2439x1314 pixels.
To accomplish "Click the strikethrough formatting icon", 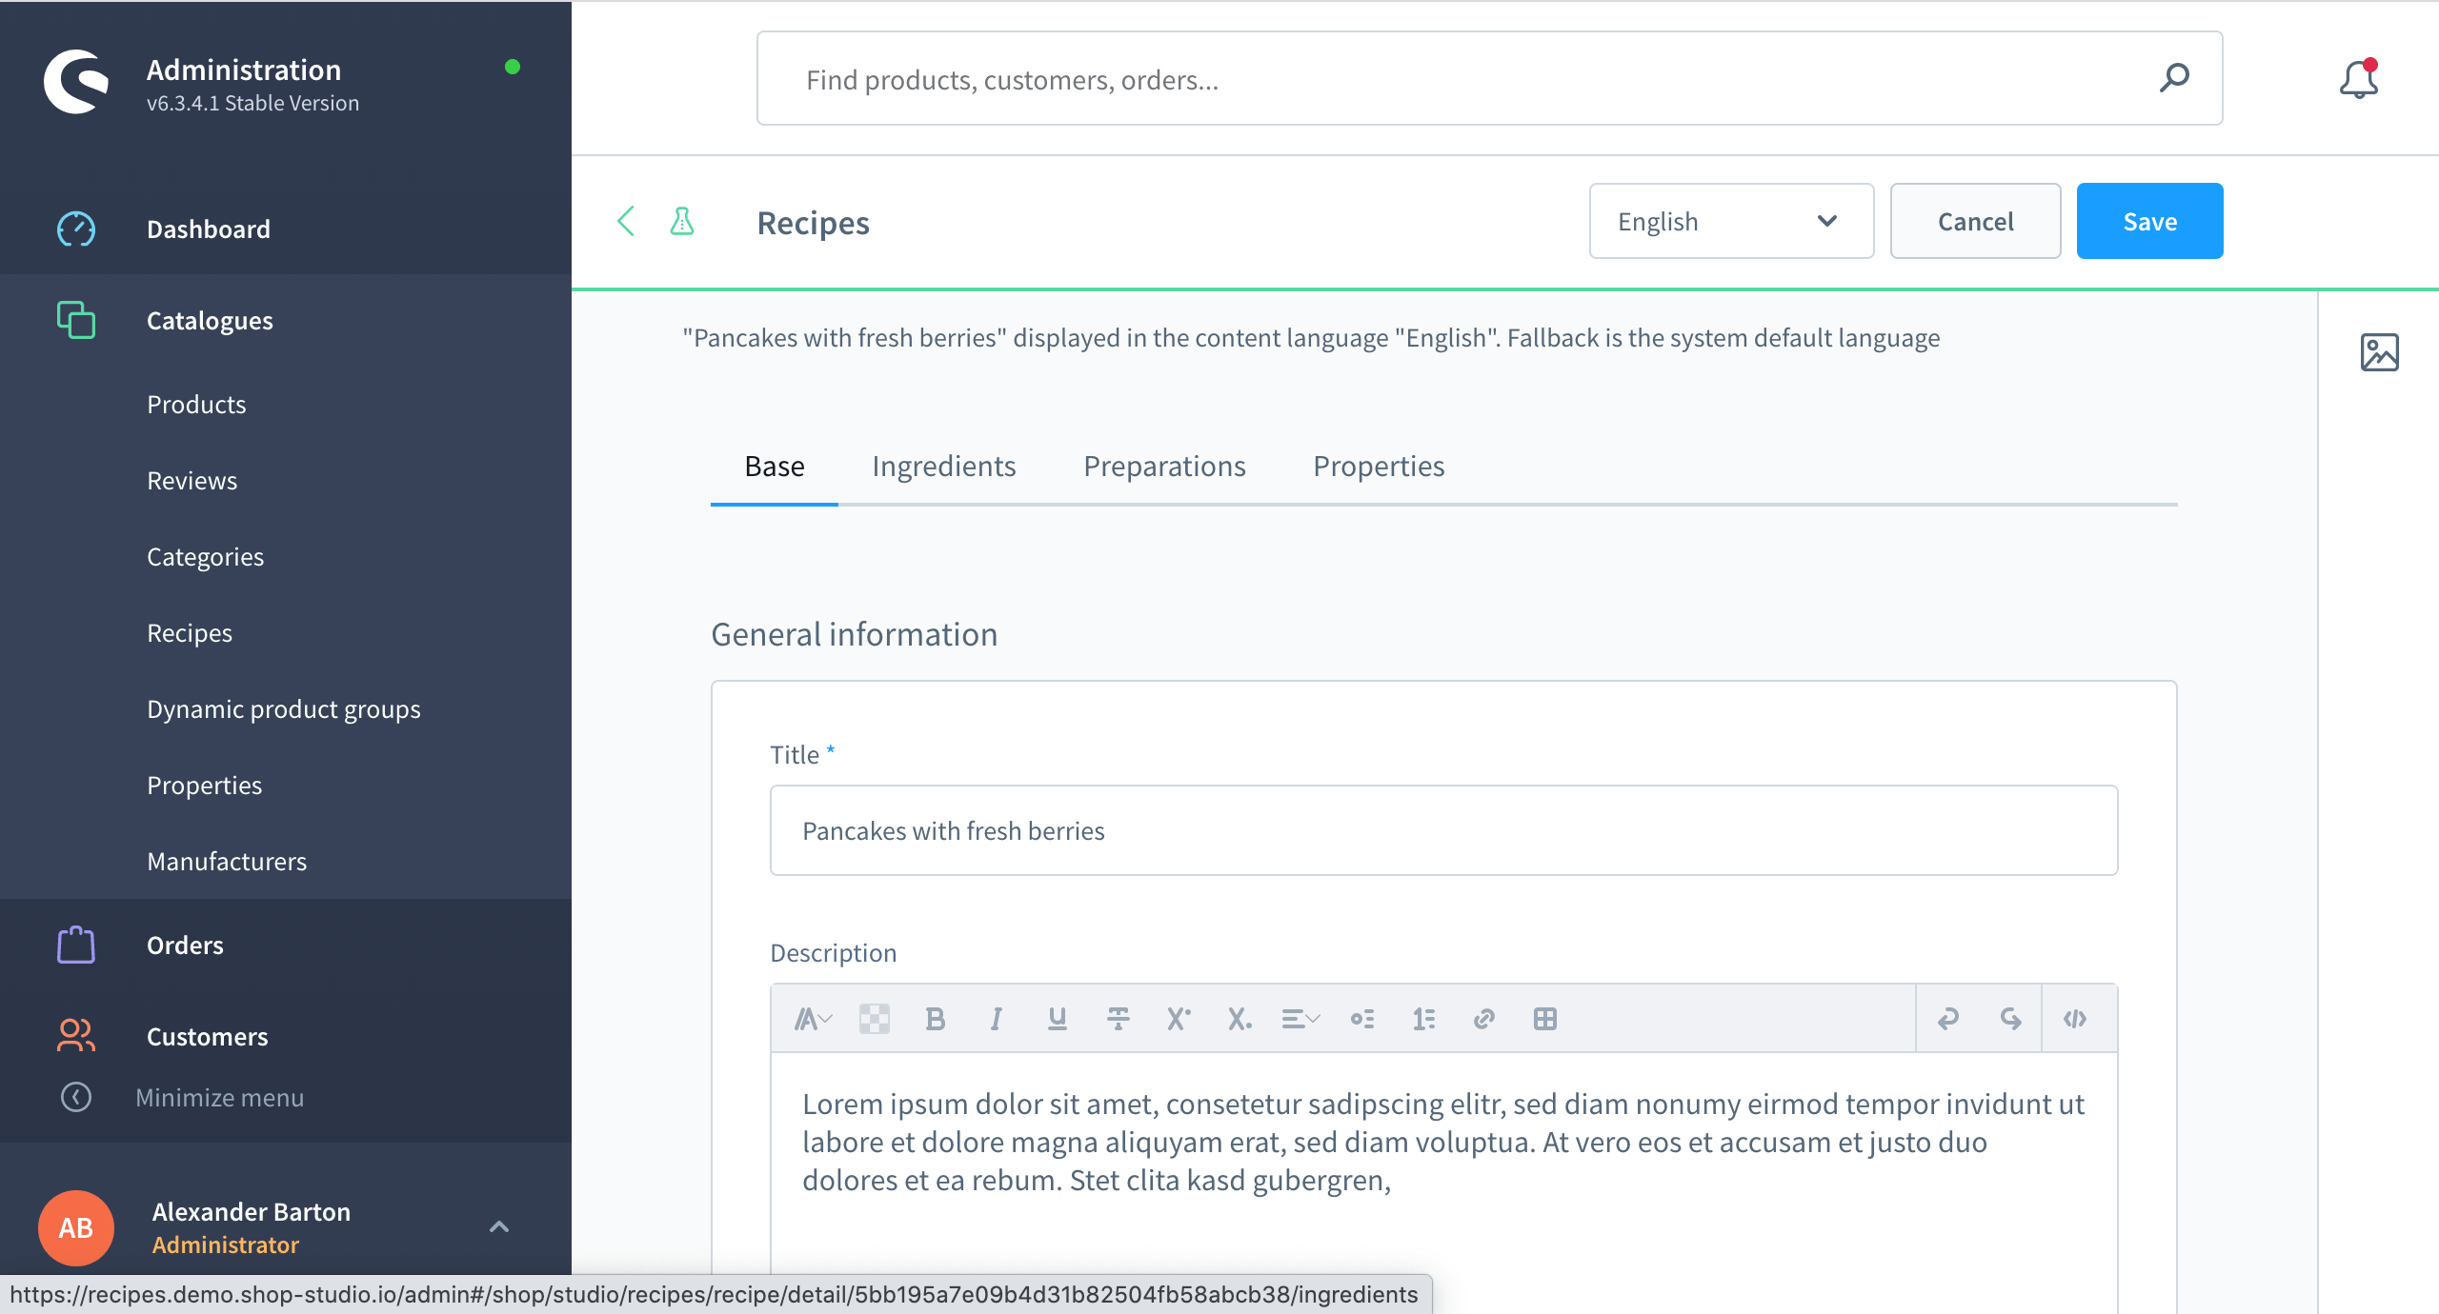I will 1118,1019.
